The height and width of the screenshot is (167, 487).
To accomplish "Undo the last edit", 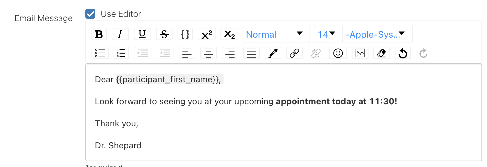I will 403,53.
